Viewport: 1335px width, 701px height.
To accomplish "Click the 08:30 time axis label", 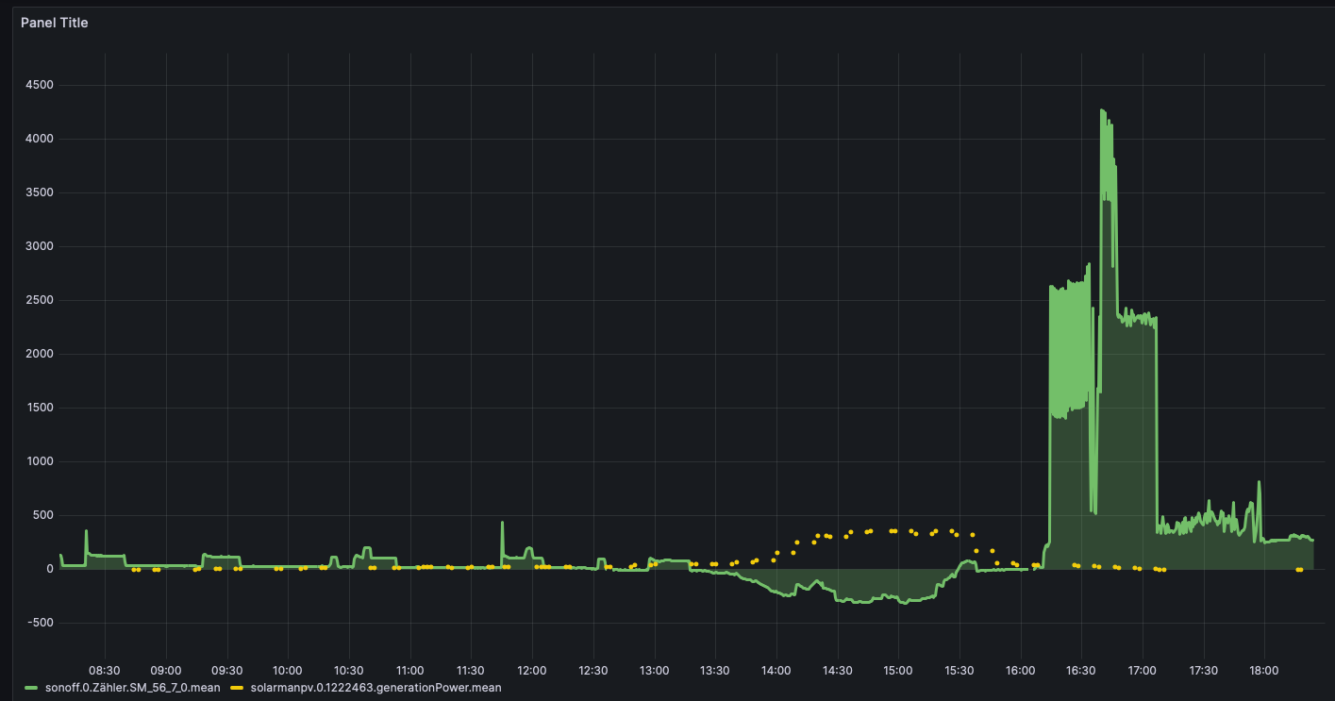I will (x=105, y=671).
